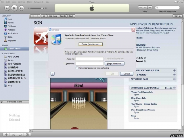Go back in store navigation
Image resolution: width=184 pixels, height=138 pixels.
coord(33,16)
